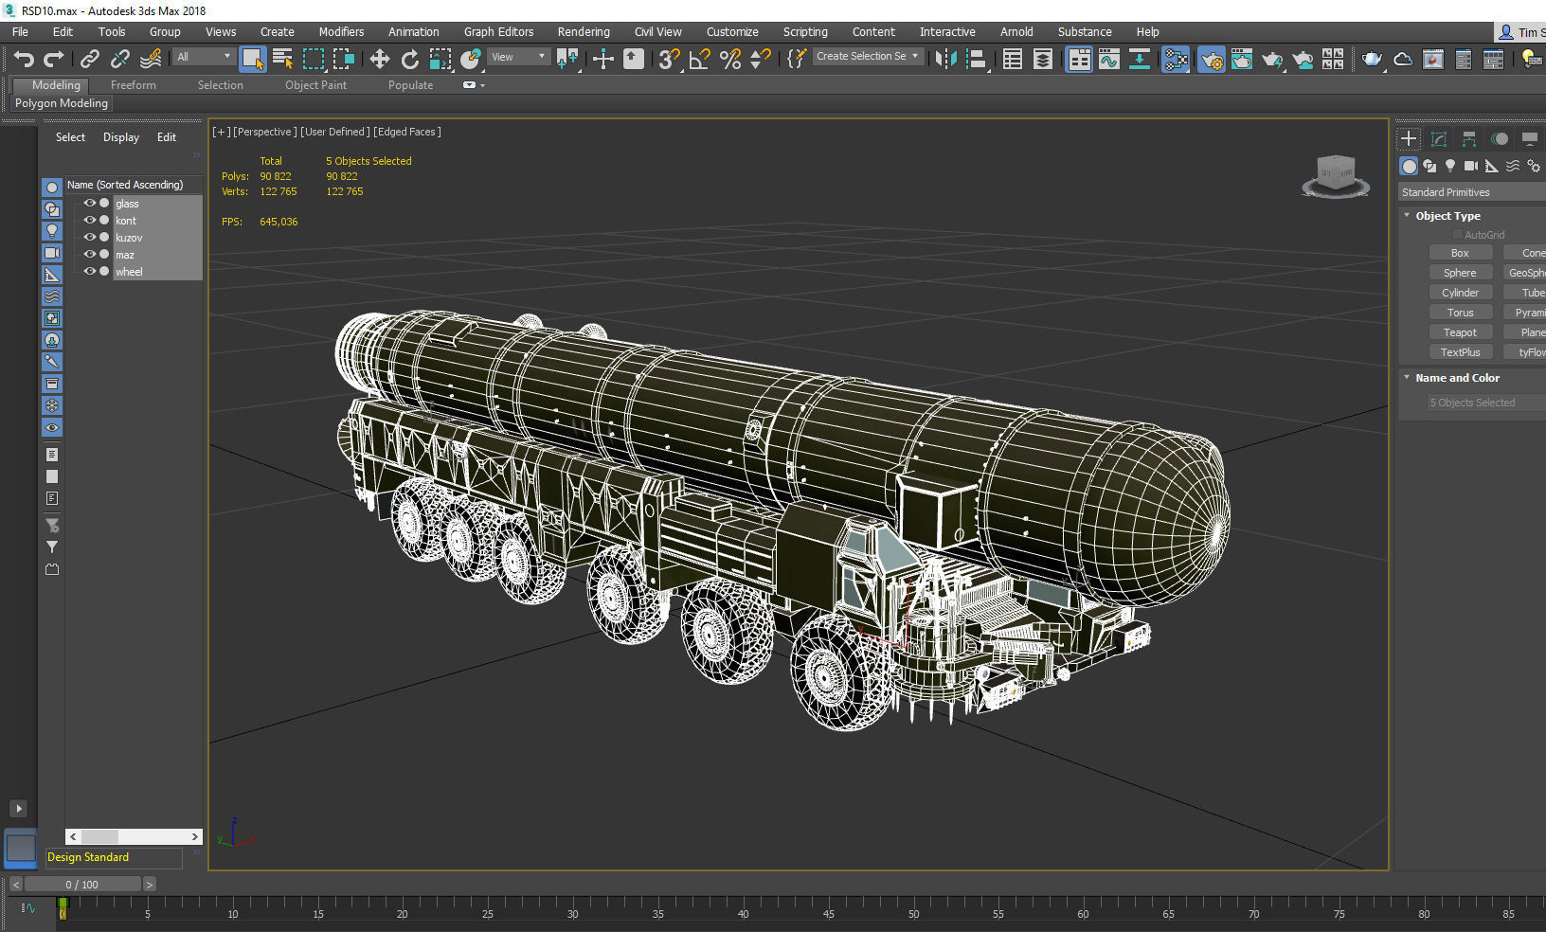Enable the Angle Snap Toggle
This screenshot has height=932, width=1546.
[700, 58]
